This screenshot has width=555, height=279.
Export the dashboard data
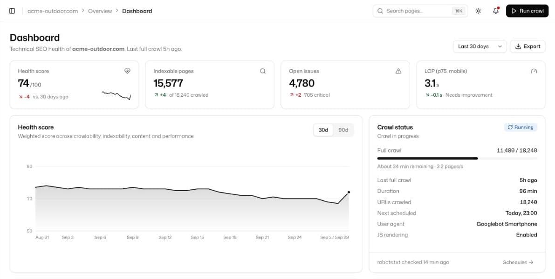(528, 46)
